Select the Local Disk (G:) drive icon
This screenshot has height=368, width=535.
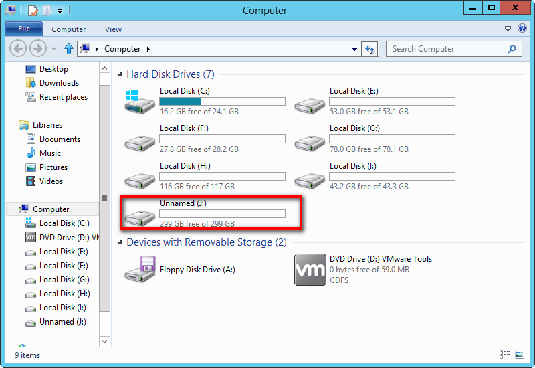click(310, 143)
